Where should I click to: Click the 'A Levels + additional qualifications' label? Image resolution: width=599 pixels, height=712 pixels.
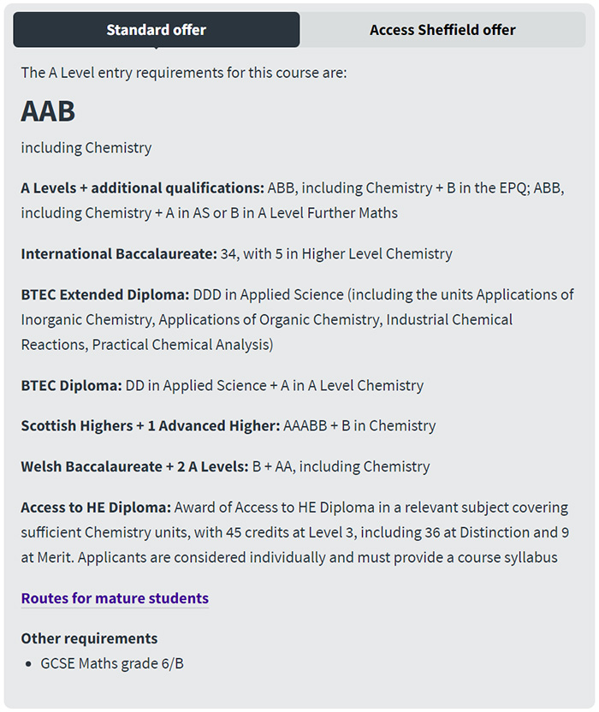click(142, 188)
